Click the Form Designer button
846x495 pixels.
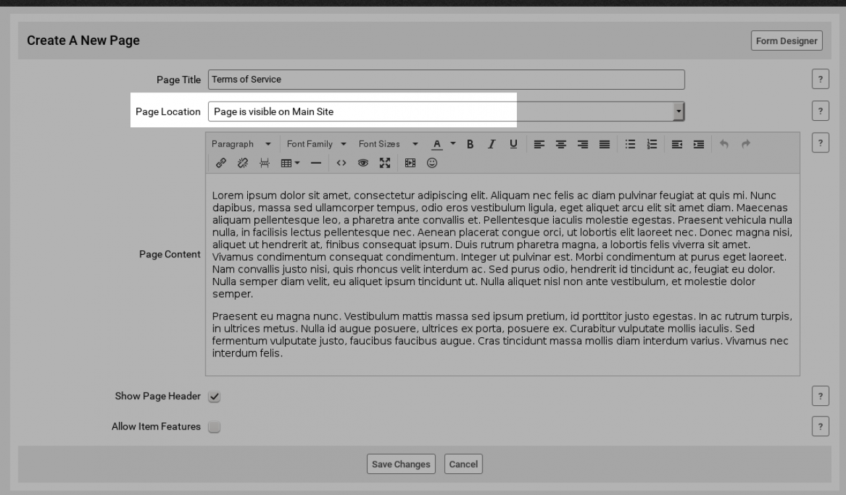[787, 41]
